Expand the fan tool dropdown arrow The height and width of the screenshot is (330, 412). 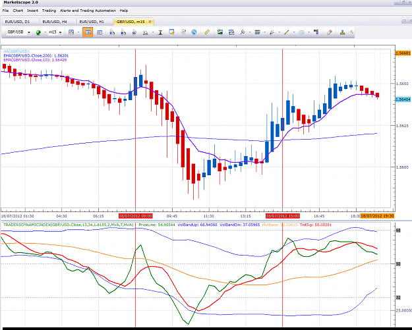[280, 32]
